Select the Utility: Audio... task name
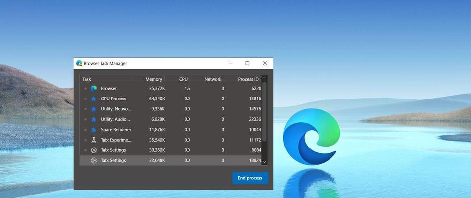 (x=115, y=119)
